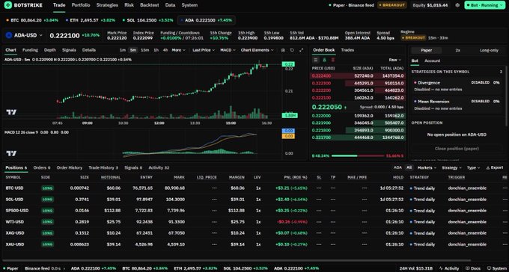Select the Mean Reversion strategy row

[x=457, y=105]
